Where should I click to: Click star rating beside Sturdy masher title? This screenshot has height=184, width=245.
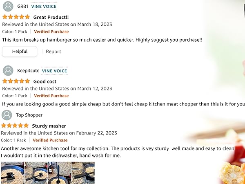point(15,126)
